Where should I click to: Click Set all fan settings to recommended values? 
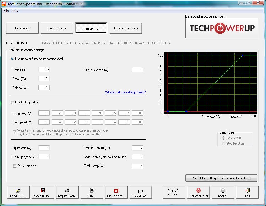tap(221, 178)
